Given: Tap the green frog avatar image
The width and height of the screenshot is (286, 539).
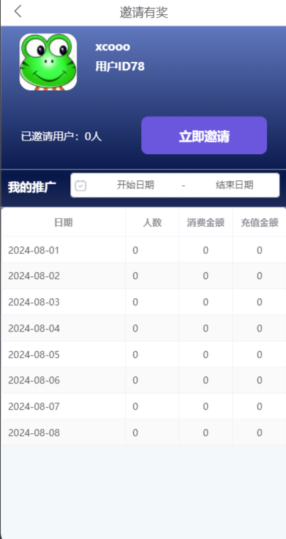Looking at the screenshot, I should click(48, 62).
